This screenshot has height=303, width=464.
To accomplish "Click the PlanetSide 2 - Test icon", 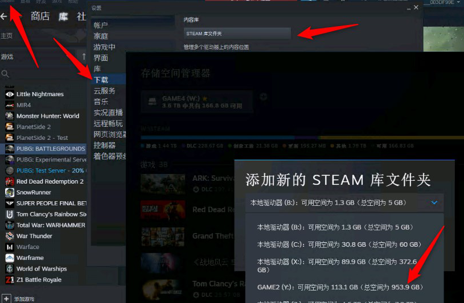I will tap(10, 138).
